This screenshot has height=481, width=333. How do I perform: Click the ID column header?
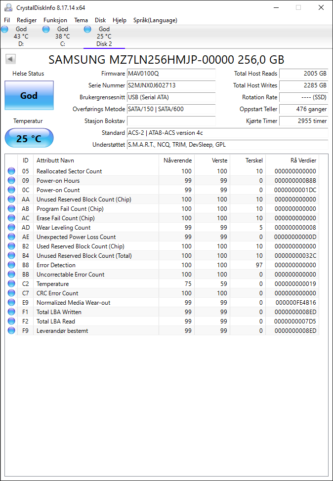tap(26, 160)
